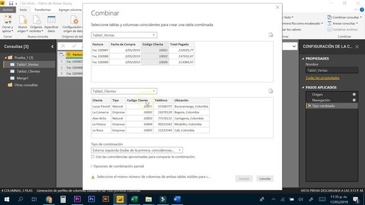Delete the Tipo cambiado step X icon

pos(309,106)
